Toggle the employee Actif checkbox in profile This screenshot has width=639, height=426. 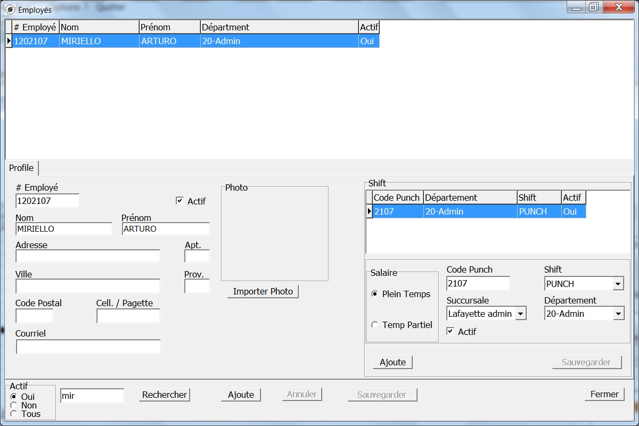coord(179,201)
